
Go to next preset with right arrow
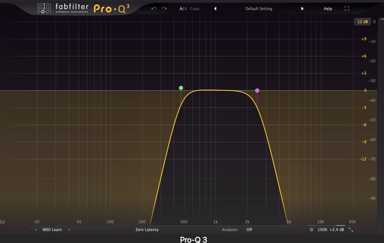click(302, 9)
